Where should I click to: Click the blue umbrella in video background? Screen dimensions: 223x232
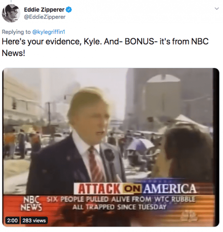pos(139,144)
